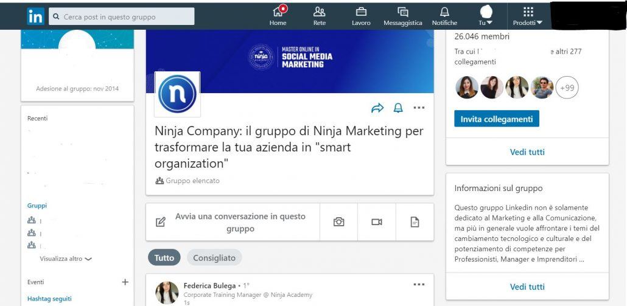Click Federica Bulega's profile picture
Image resolution: width=627 pixels, height=306 pixels.
tap(167, 293)
